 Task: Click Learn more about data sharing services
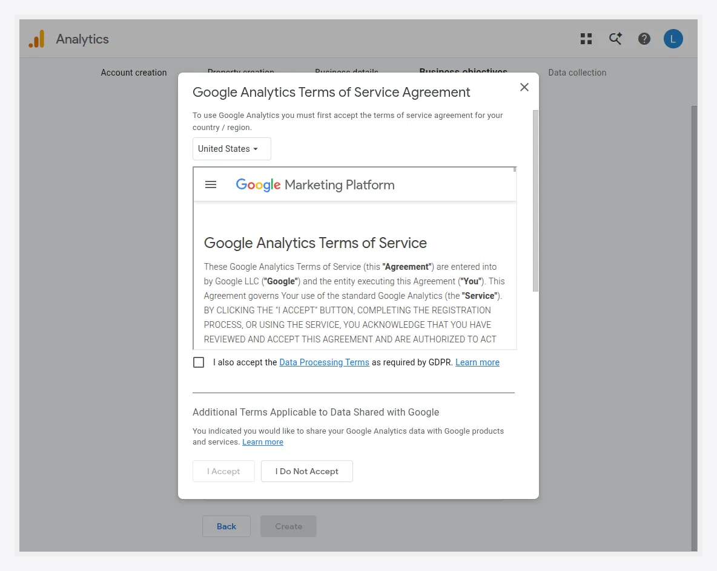coord(262,442)
